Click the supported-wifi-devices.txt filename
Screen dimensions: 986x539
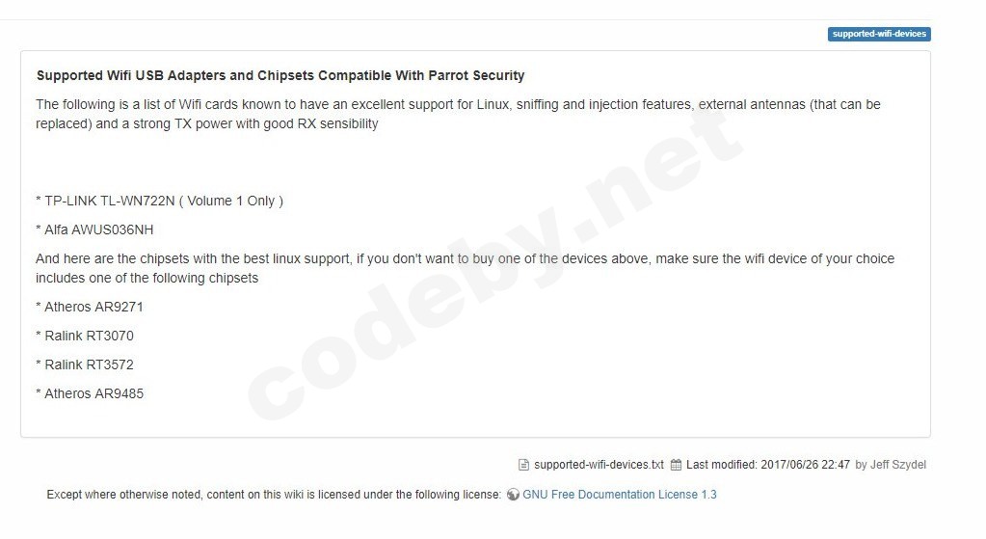pyautogui.click(x=599, y=465)
